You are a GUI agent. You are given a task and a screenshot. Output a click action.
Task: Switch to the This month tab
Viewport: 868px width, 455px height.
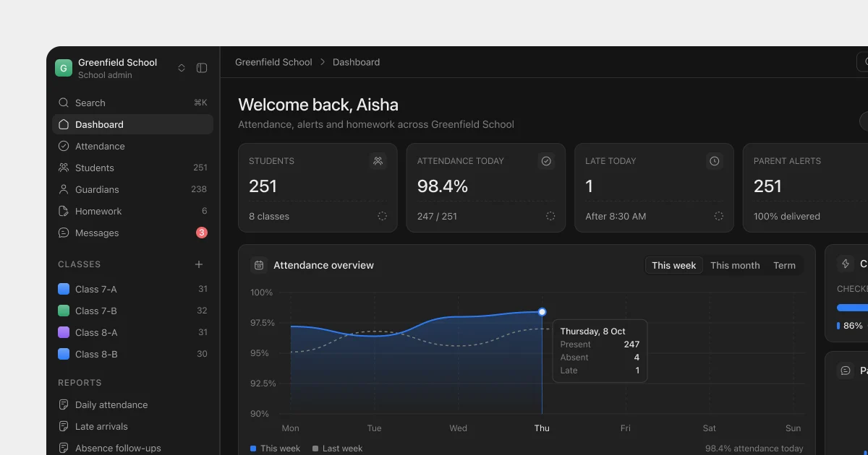[735, 265]
